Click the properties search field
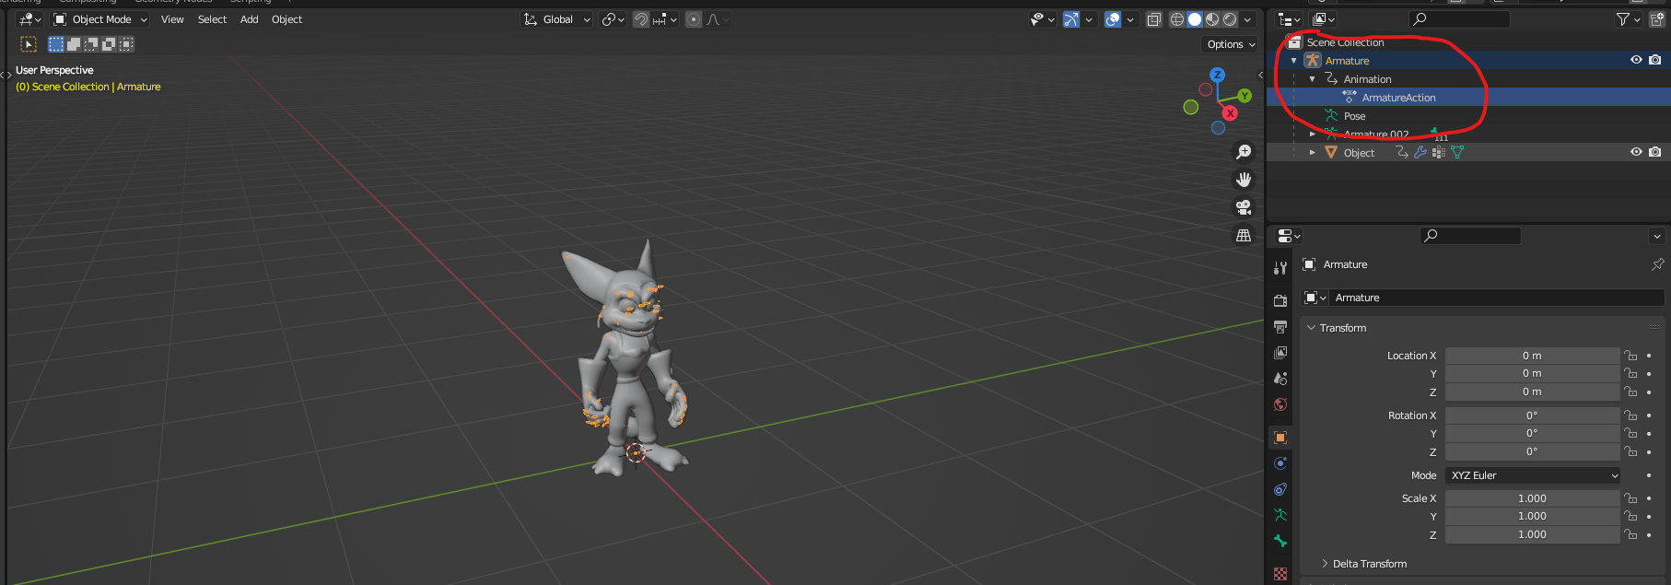Viewport: 1671px width, 585px height. pos(1470,236)
